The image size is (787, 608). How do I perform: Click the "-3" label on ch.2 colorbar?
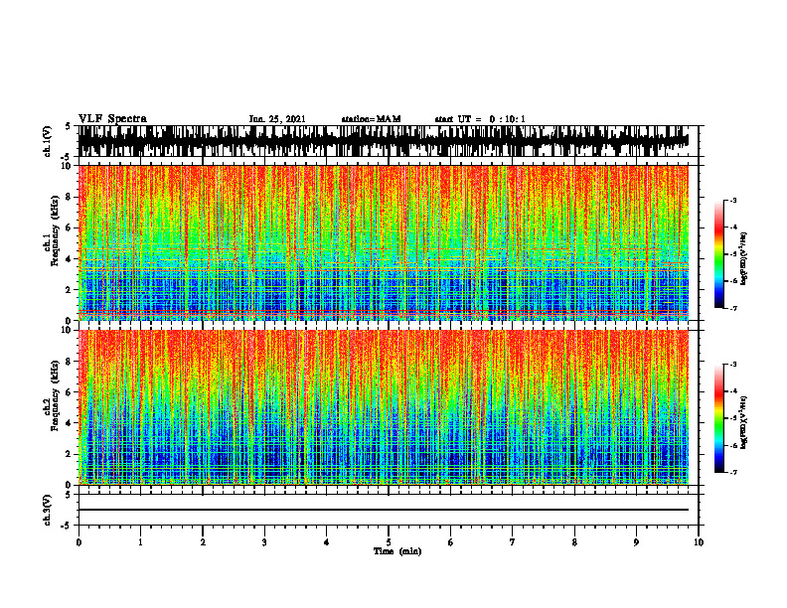pyautogui.click(x=732, y=365)
